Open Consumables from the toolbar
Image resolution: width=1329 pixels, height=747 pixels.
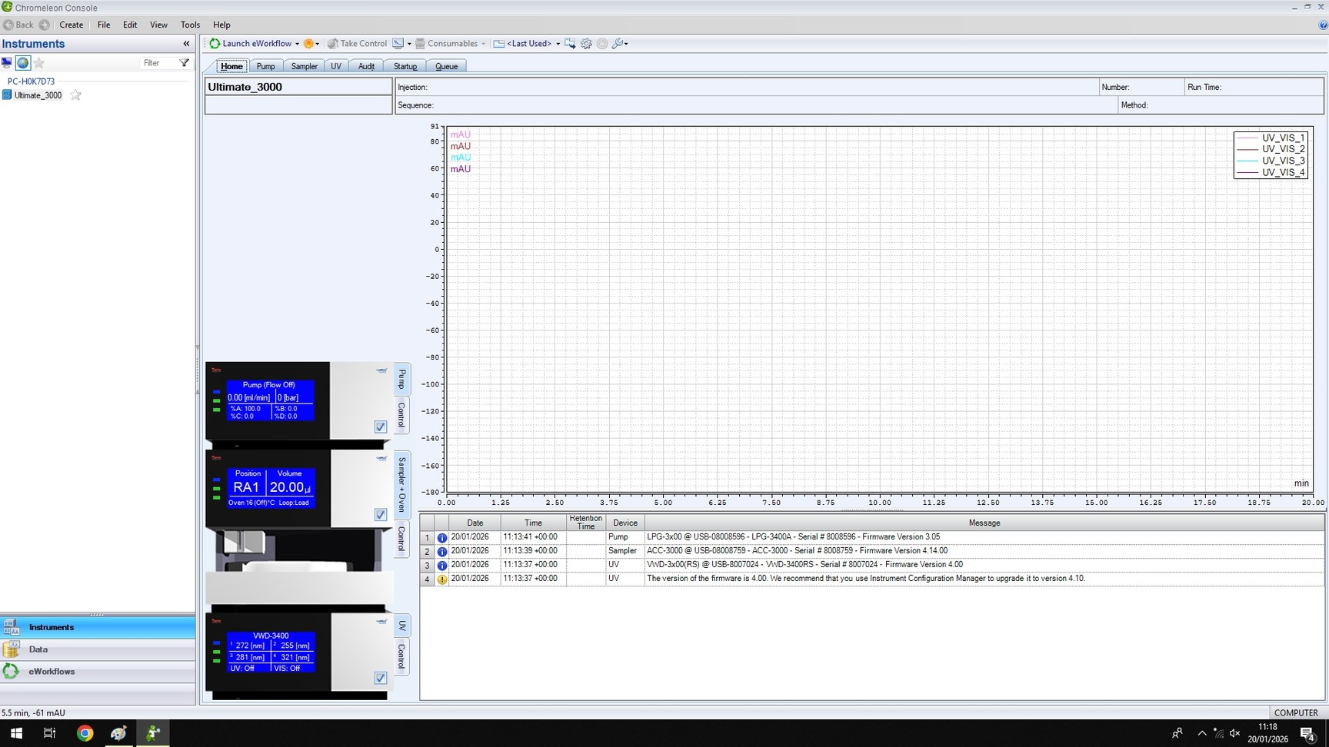click(452, 44)
